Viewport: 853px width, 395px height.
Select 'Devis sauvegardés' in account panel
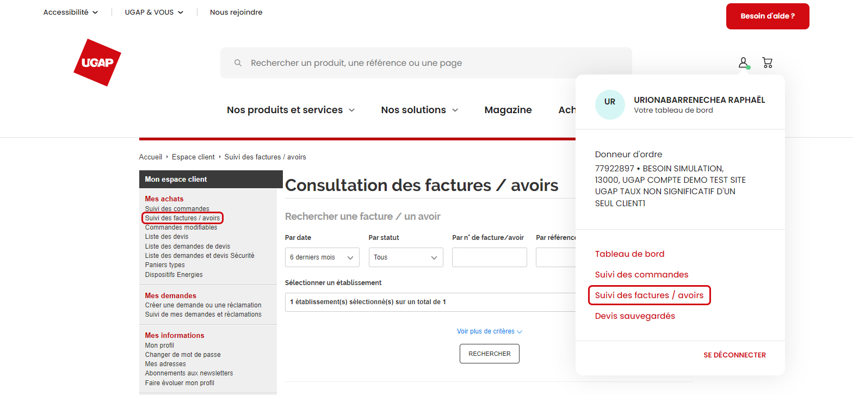click(635, 316)
